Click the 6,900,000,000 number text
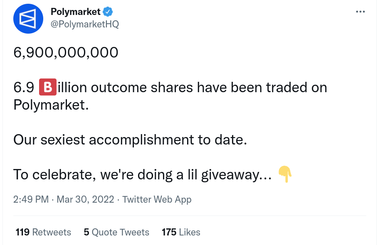385x245 pixels. (x=66, y=52)
